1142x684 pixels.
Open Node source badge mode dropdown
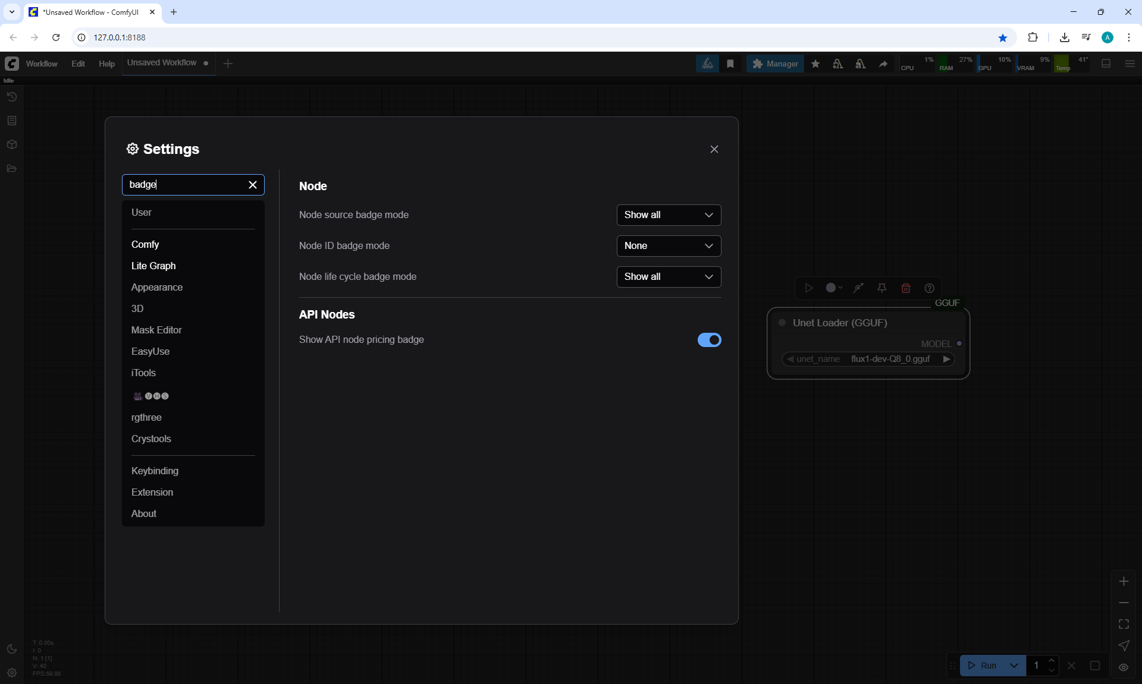[669, 215]
